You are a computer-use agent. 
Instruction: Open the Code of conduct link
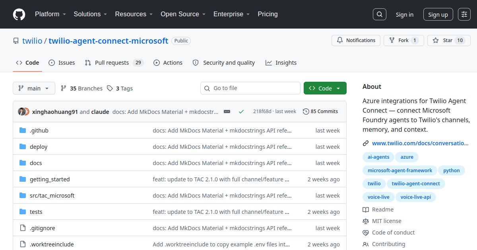[x=389, y=233]
